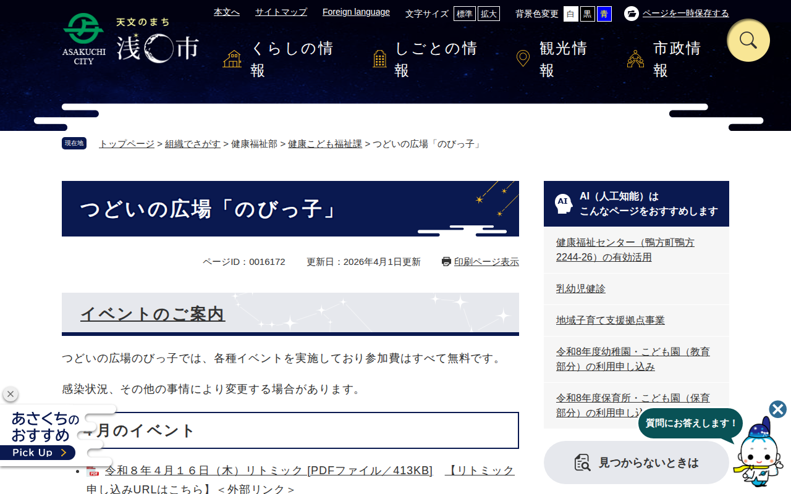Image resolution: width=791 pixels, height=494 pixels.
Task: Click the 文字サイズ label
Action: pyautogui.click(x=427, y=14)
